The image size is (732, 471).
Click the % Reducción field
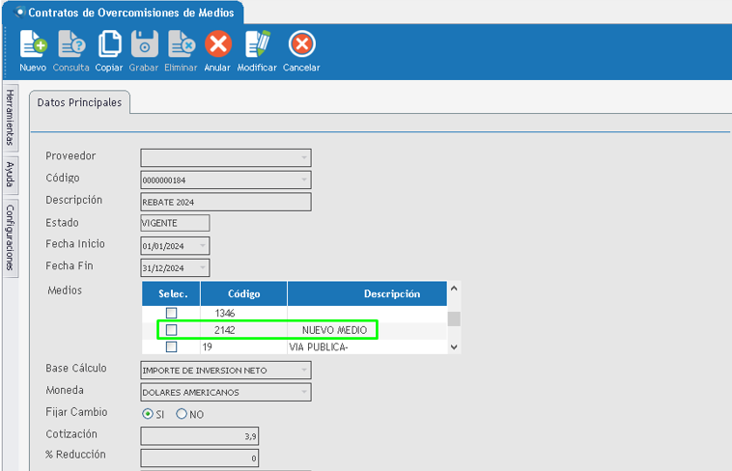(199, 457)
